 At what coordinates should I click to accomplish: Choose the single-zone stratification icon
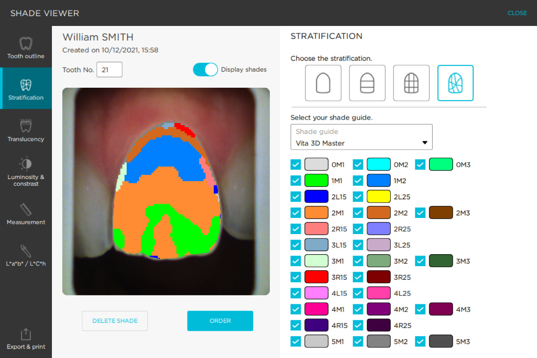point(323,83)
